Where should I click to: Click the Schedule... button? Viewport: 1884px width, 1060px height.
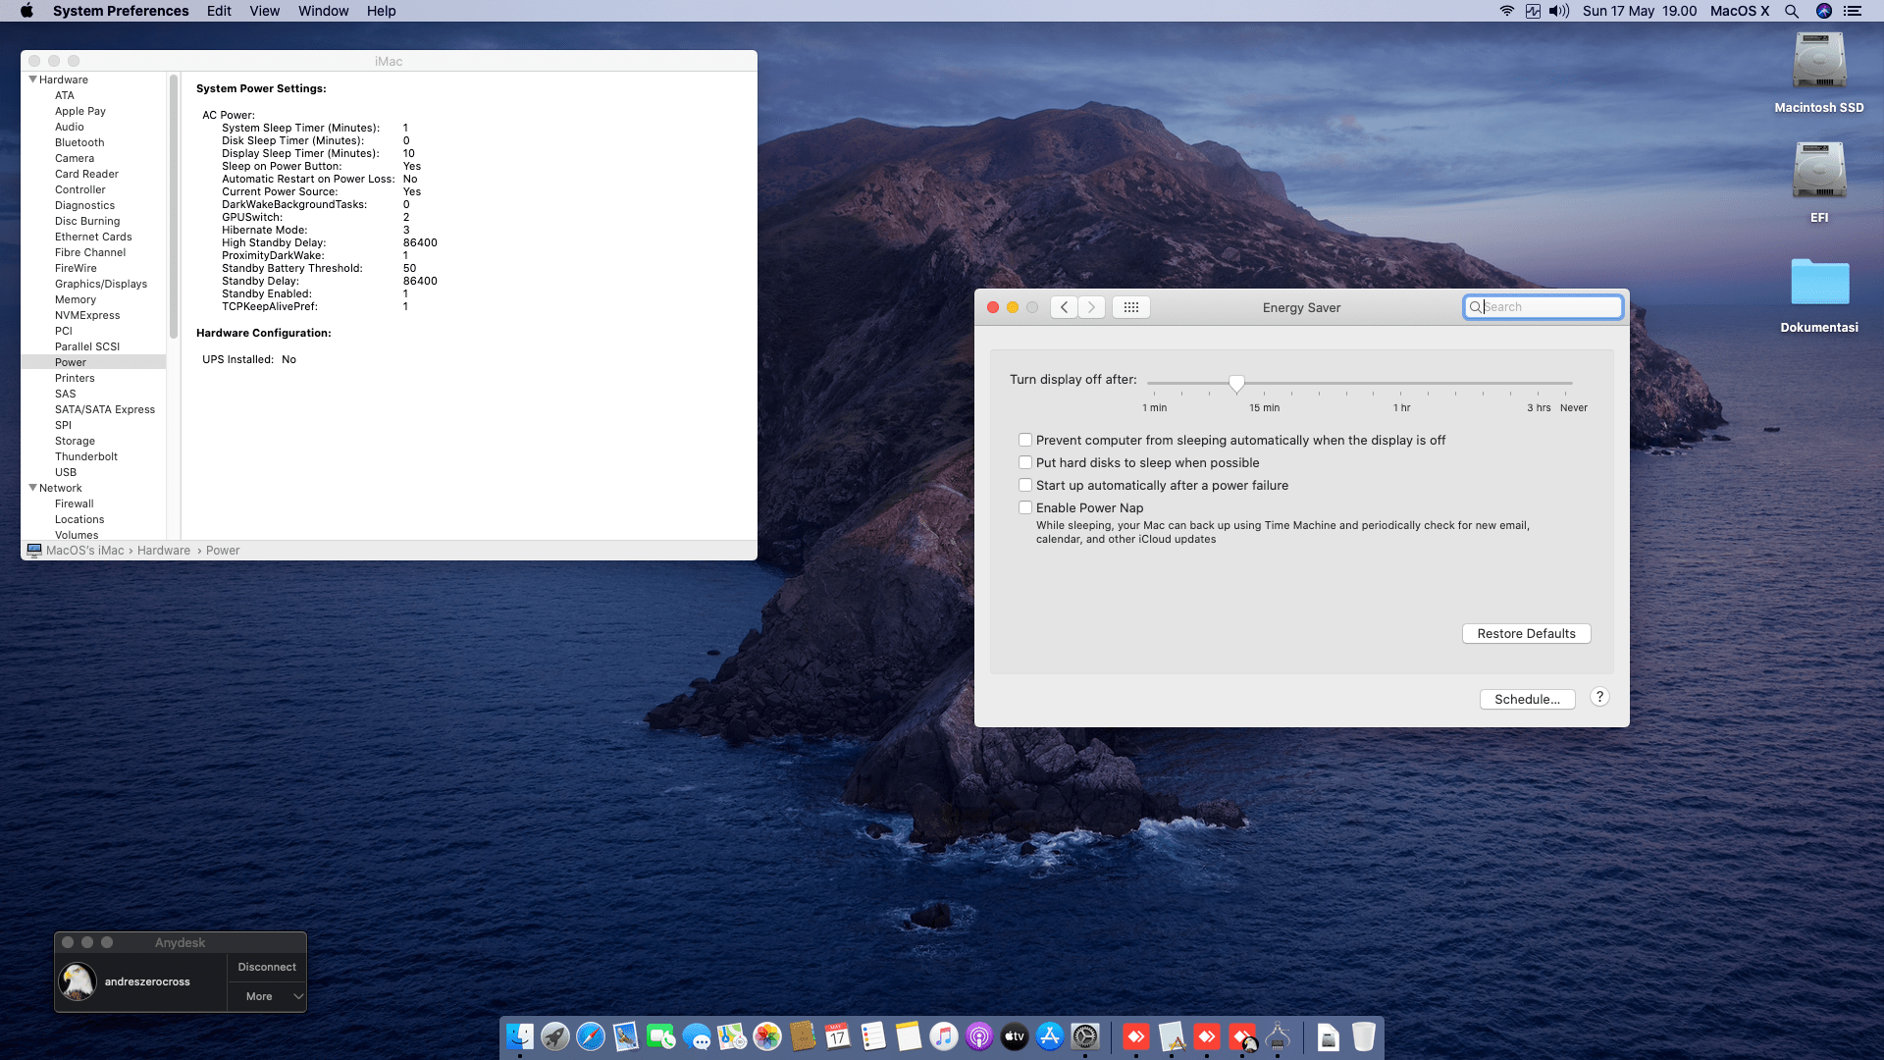1527,699
